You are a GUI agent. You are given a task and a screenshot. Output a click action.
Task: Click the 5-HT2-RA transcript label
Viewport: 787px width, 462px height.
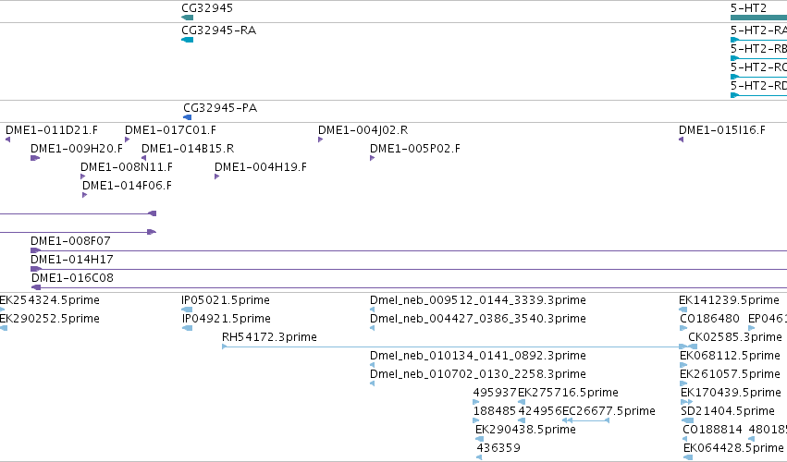point(758,30)
